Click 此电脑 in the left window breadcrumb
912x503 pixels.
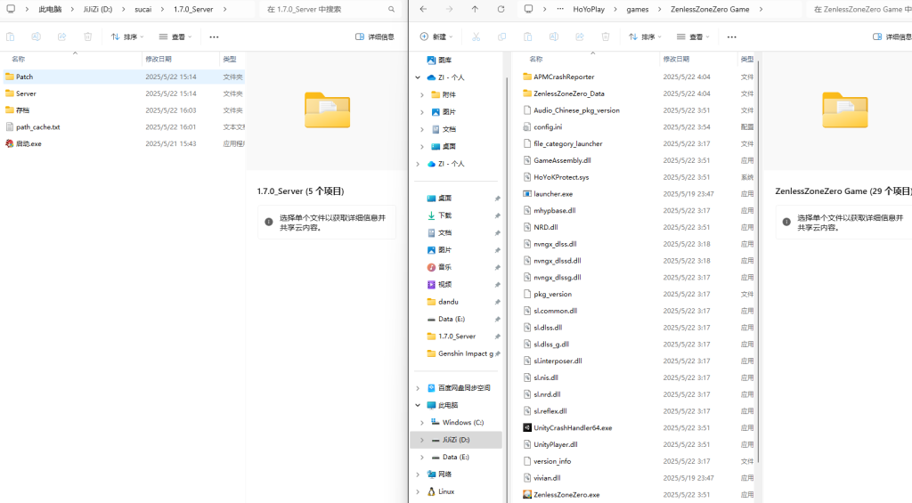(50, 9)
